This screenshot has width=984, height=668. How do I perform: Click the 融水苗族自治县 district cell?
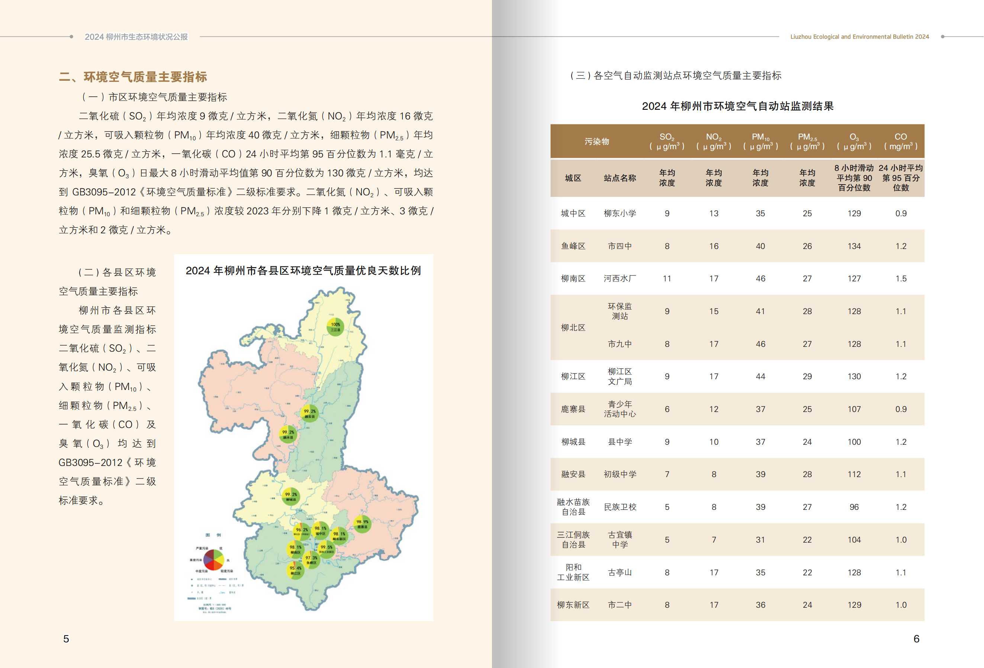(573, 507)
